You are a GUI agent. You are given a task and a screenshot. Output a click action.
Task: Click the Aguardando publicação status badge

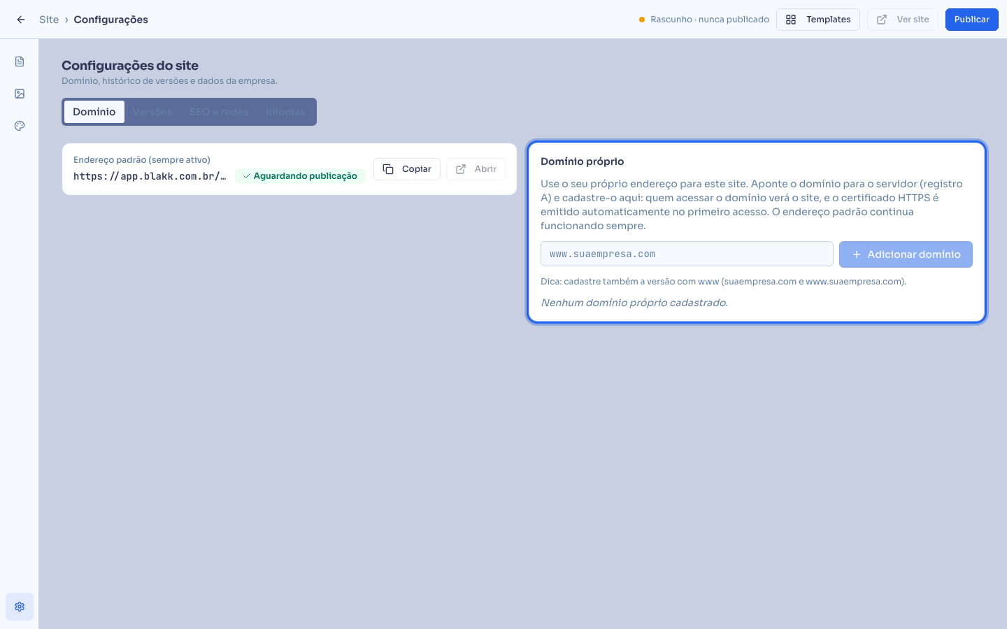point(300,176)
